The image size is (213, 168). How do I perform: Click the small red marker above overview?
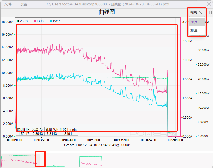point(106,152)
